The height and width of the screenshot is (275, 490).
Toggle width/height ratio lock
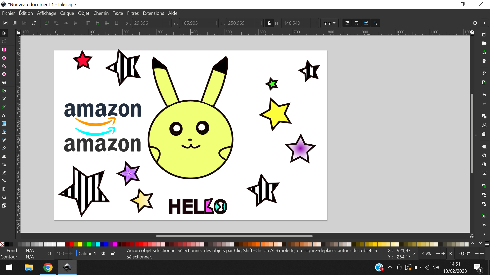click(x=269, y=23)
